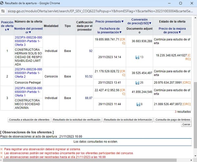
Task: Open offer link Partida 1-Oferta 2
Action: point(28,73)
